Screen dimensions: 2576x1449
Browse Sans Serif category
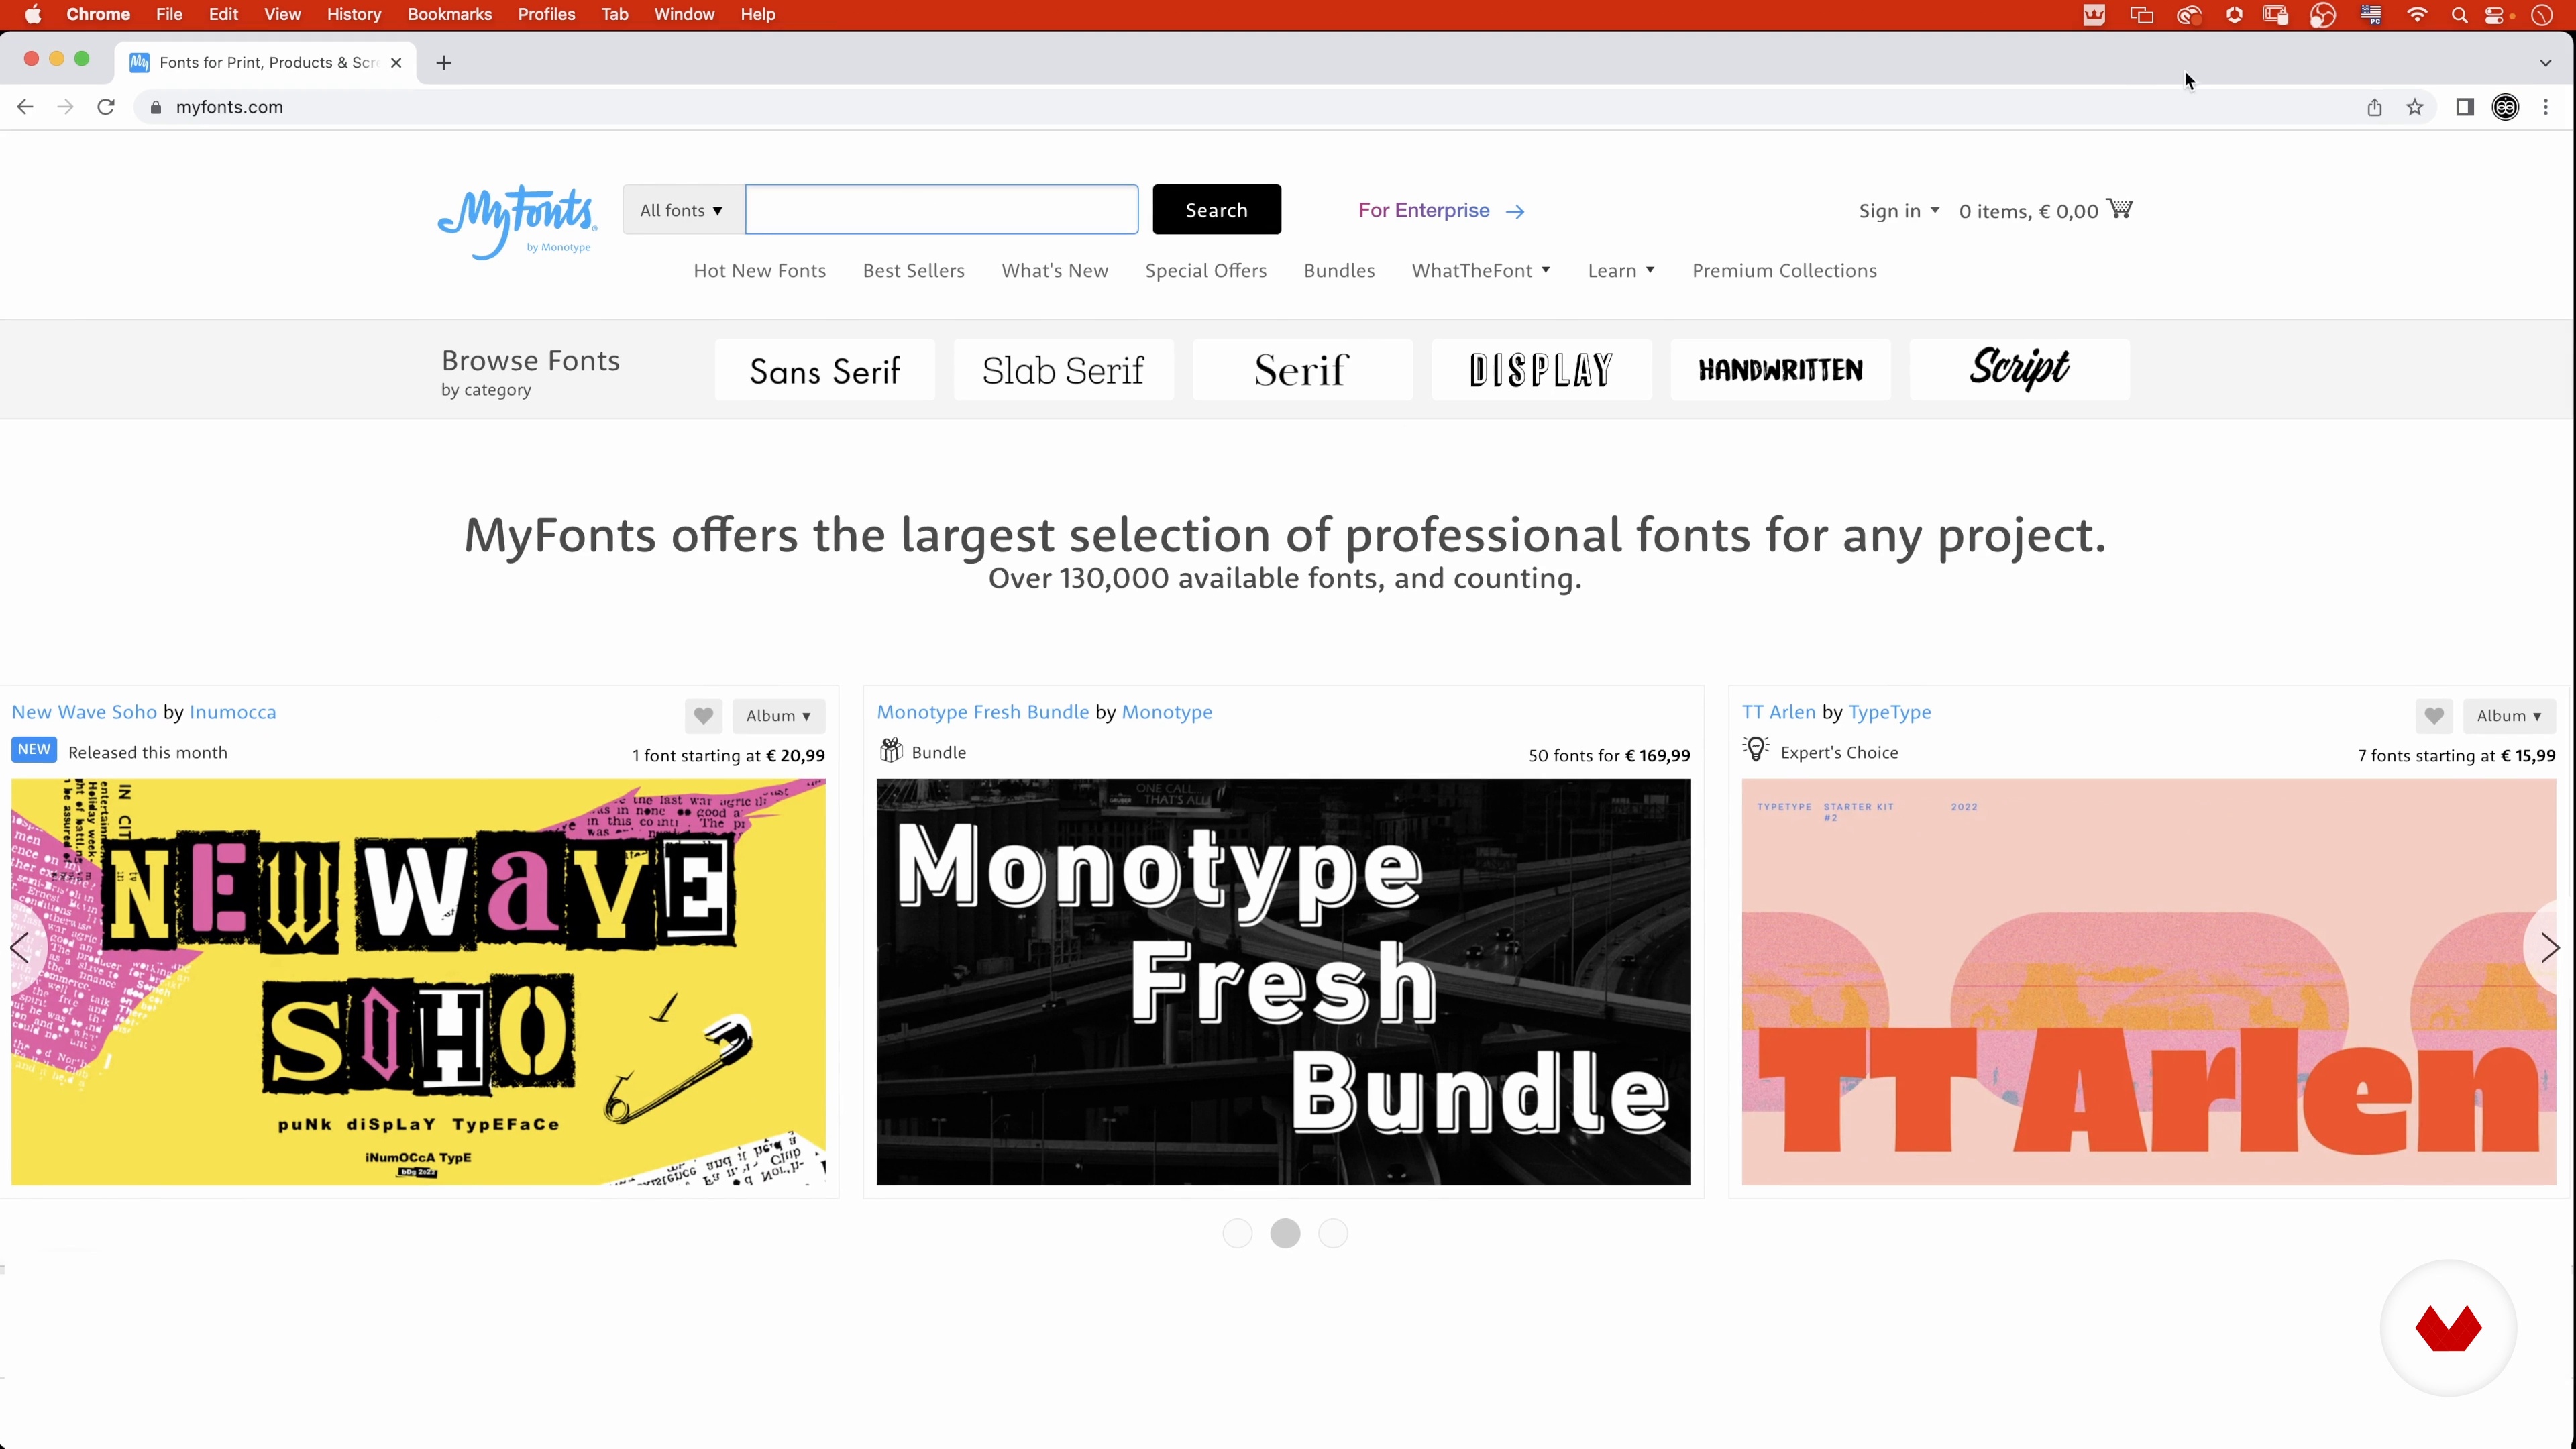(x=825, y=370)
